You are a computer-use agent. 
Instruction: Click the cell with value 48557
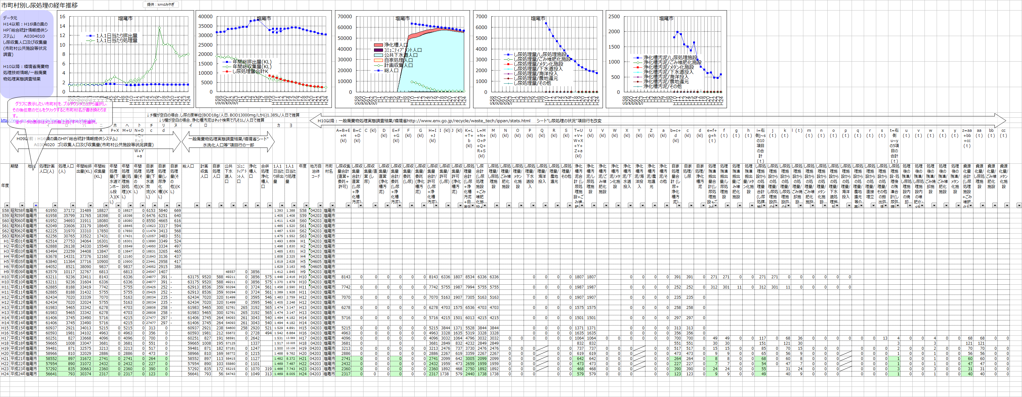(x=230, y=272)
